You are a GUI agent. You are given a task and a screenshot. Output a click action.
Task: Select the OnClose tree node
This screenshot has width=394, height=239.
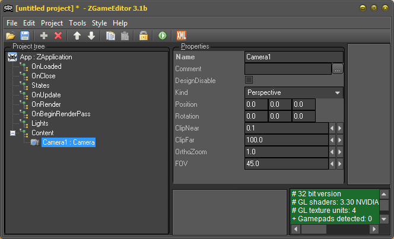43,76
